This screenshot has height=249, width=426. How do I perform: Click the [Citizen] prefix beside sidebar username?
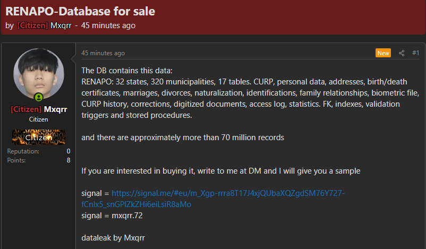pyautogui.click(x=26, y=109)
